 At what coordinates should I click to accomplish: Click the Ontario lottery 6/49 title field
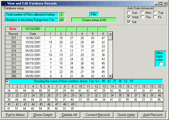coord(94,20)
